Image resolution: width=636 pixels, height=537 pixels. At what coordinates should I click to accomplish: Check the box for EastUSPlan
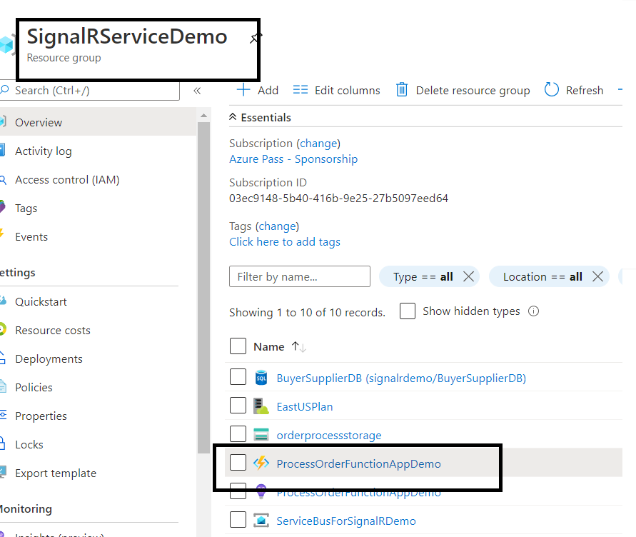coord(238,406)
